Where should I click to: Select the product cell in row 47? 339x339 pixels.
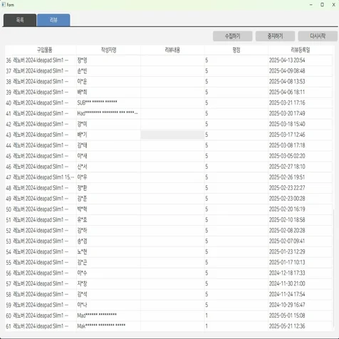point(44,177)
